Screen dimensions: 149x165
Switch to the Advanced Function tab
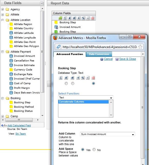pos(70,54)
